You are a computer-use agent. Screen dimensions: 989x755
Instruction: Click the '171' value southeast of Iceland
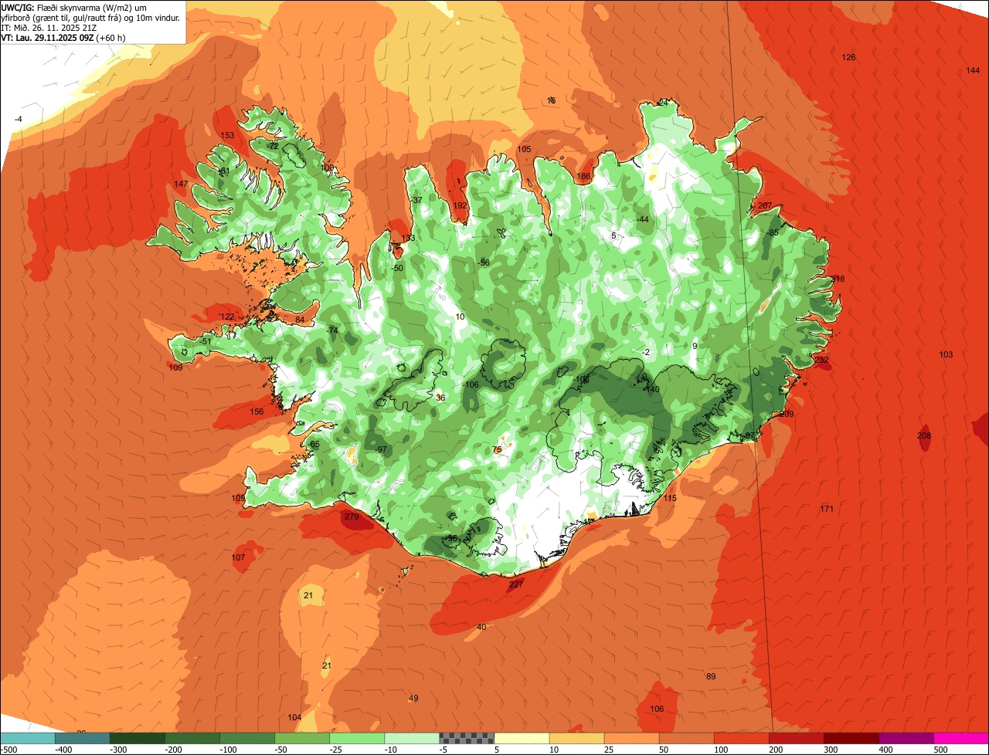click(827, 509)
